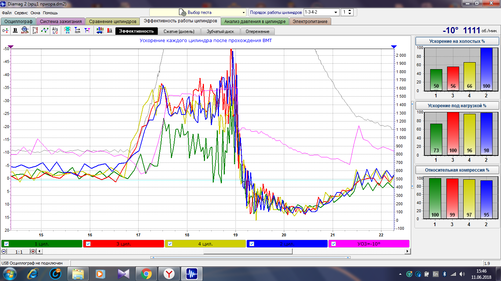Open the RPM magnifier analysis tool
The image size is (501, 281).
25,31
